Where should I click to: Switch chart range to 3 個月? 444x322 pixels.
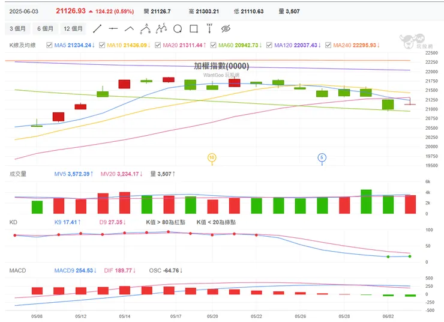[x=17, y=29]
